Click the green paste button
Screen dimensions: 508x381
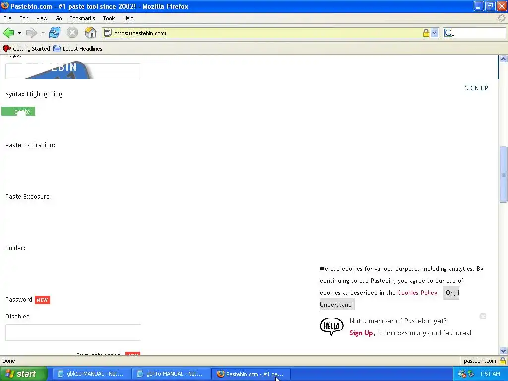click(18, 111)
